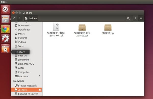Click the LinuxMint drive icon
The image size is (153, 99).
tap(16, 60)
